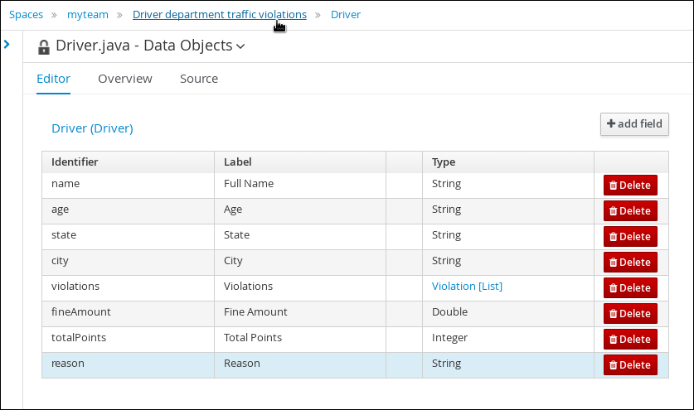The height and width of the screenshot is (410, 694).
Task: Open the myteam breadcrumb link
Action: tap(88, 15)
